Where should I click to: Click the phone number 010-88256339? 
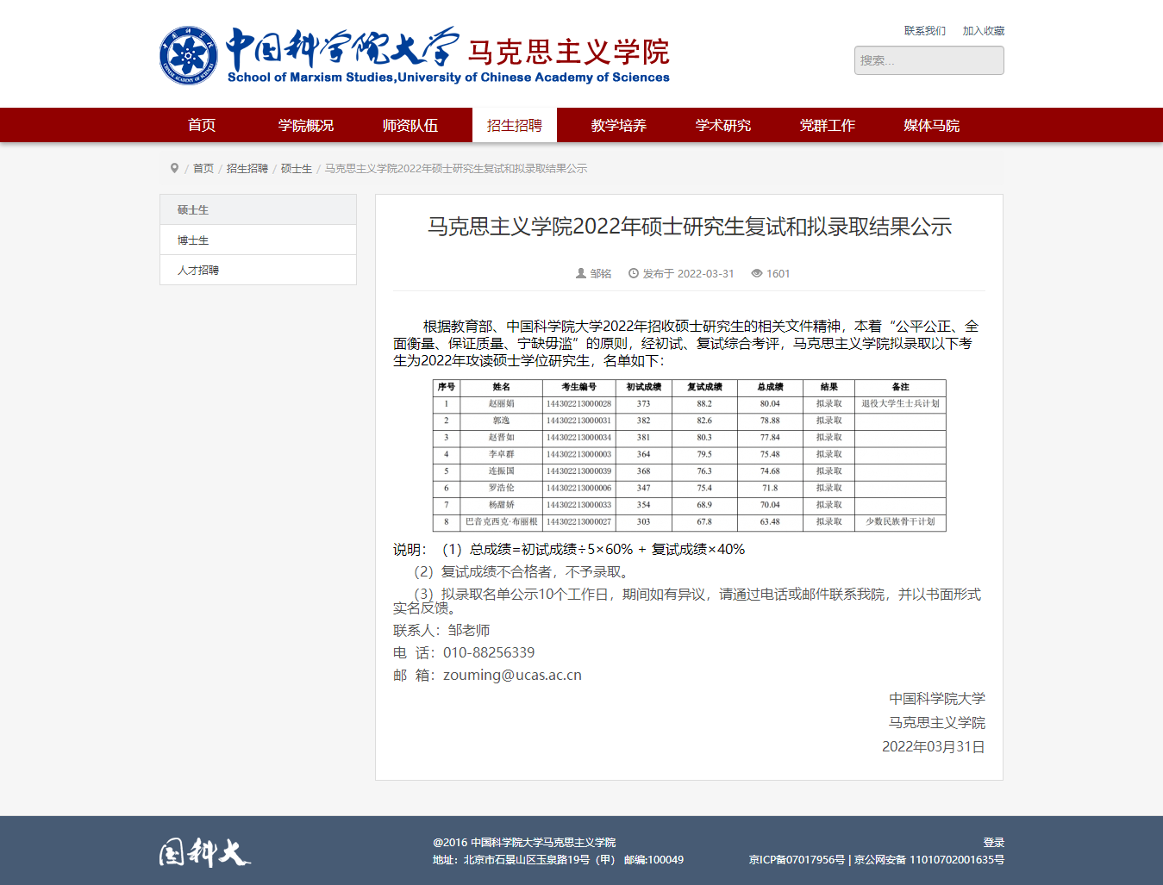(x=489, y=652)
